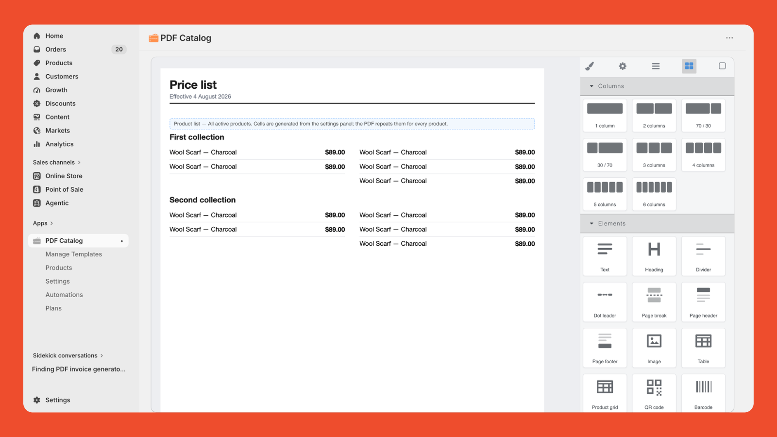Choose the 5 columns layout

pos(605,194)
